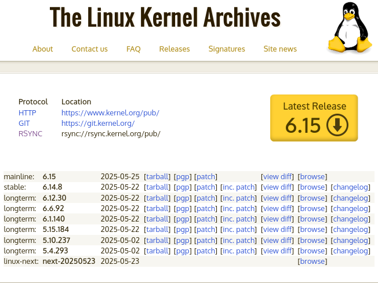This screenshot has width=378, height=283.
Task: Click the Location column header
Action: [76, 101]
